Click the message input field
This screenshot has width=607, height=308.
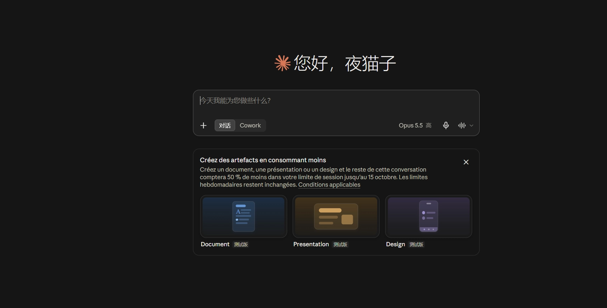[x=336, y=101]
